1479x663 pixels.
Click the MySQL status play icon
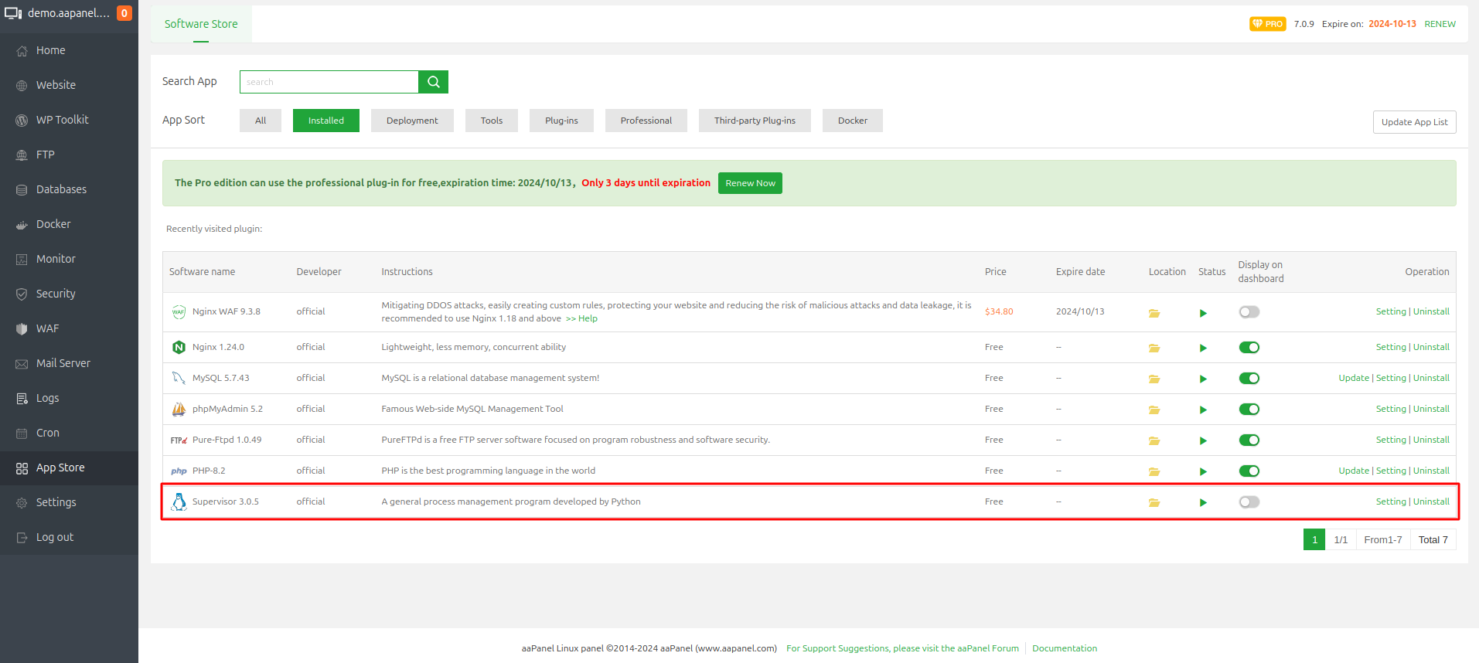point(1203,379)
